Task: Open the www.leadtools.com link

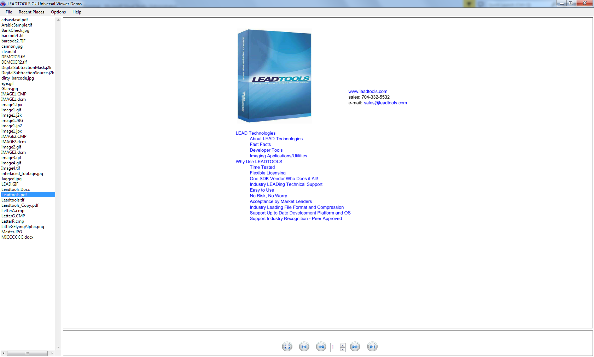Action: tap(368, 92)
